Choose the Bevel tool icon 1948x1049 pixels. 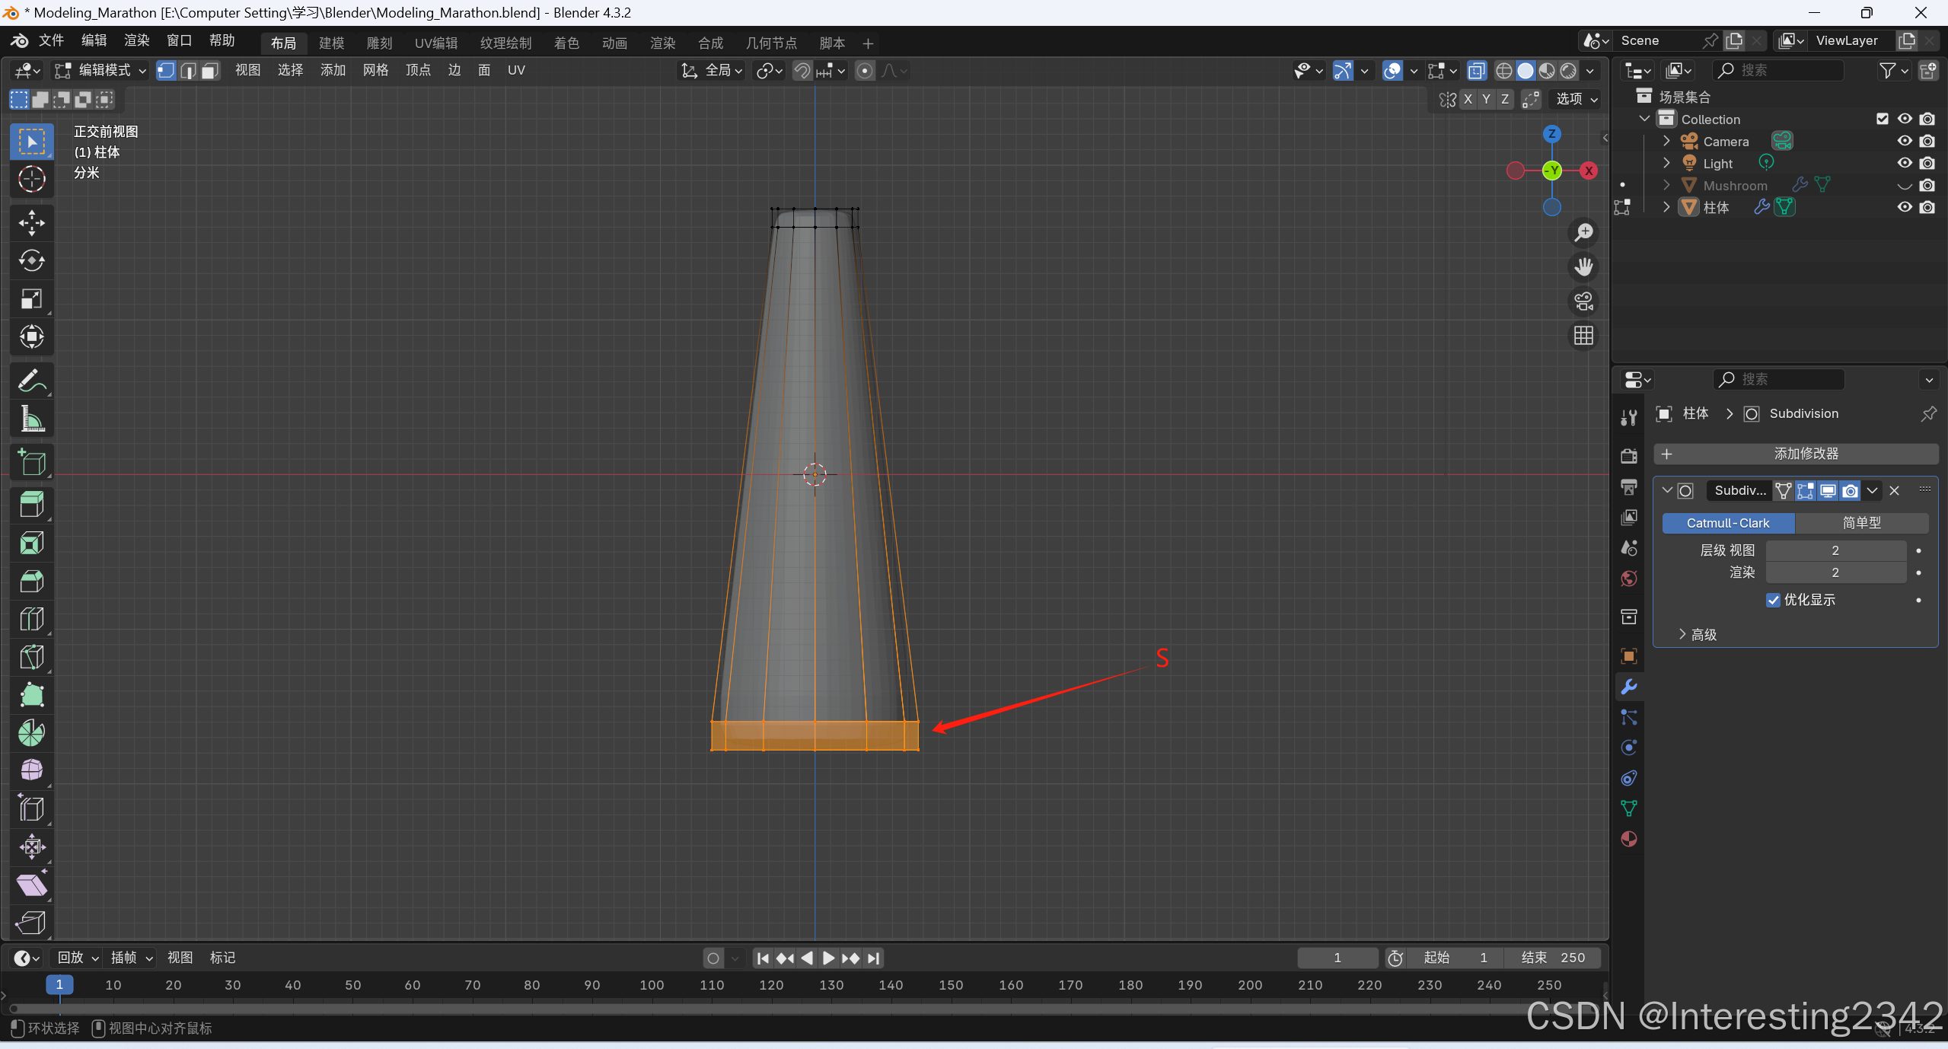[x=31, y=582]
